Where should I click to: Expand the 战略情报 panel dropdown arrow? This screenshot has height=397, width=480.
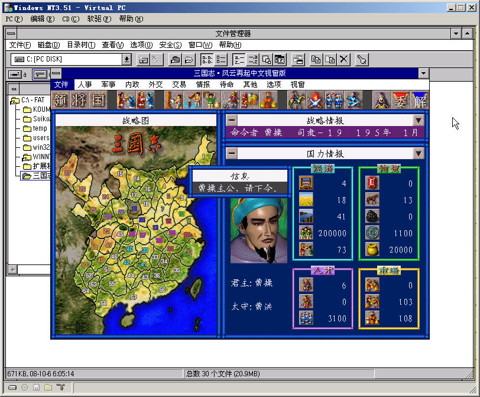[x=419, y=120]
